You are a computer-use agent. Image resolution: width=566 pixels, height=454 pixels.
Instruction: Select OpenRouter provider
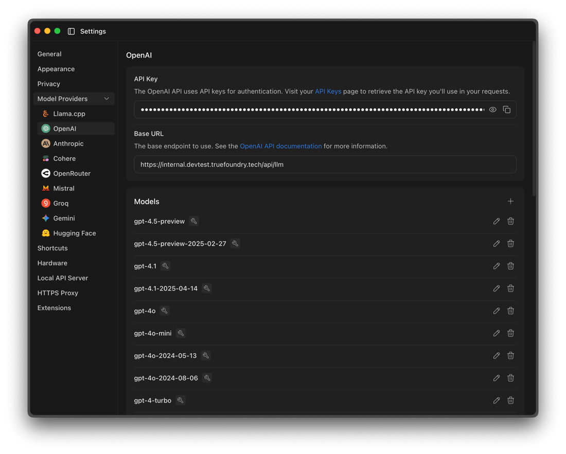(x=76, y=173)
